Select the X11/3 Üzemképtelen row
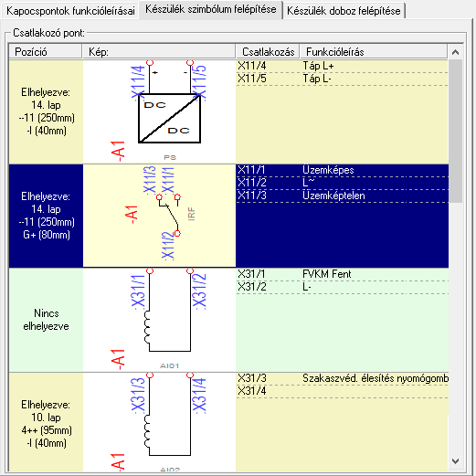This screenshot has width=476, height=476. tap(343, 196)
